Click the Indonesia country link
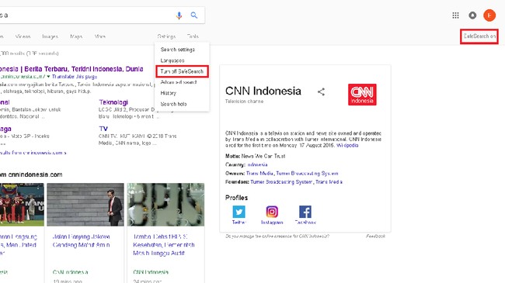This screenshot has width=505, height=283. click(x=257, y=164)
